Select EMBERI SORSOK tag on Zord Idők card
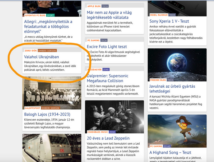214x162 pixels. click(47, 51)
